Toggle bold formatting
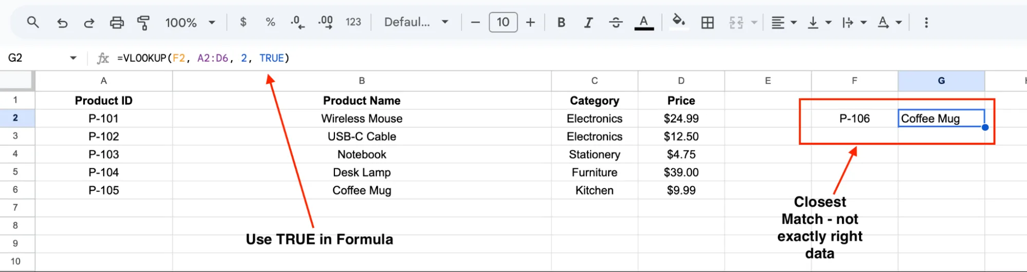The image size is (1027, 272). (x=562, y=23)
